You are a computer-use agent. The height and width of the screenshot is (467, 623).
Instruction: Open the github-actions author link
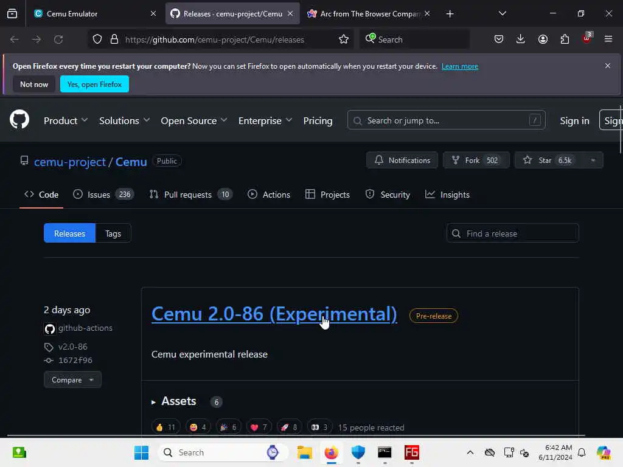point(85,328)
